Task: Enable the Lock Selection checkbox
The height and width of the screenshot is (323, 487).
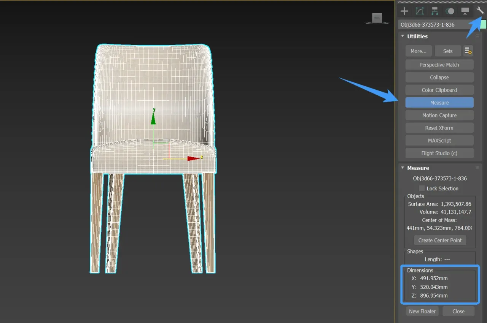Action: (422, 188)
